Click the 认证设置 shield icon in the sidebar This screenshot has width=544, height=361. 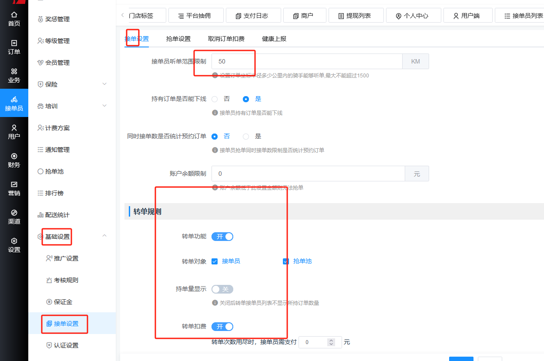(49, 345)
